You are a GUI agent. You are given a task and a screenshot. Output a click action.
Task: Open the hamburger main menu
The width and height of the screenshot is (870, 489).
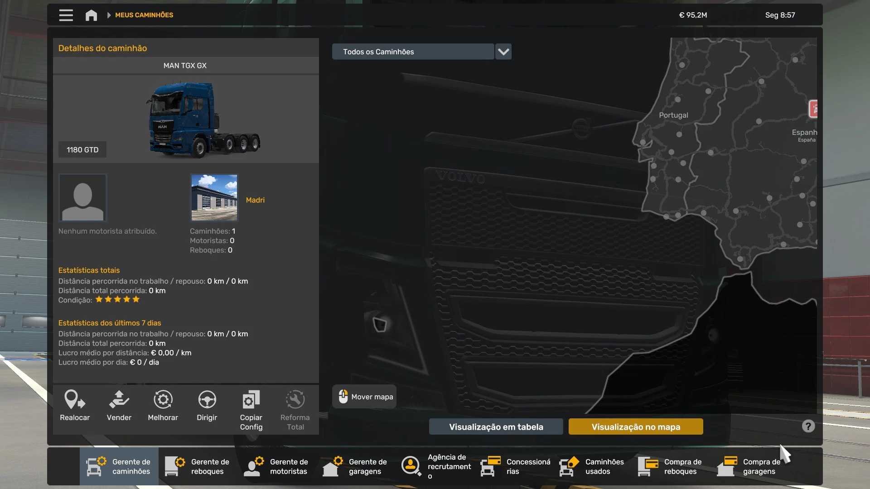click(66, 15)
